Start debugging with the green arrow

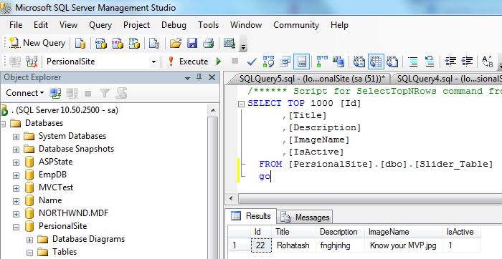click(219, 62)
